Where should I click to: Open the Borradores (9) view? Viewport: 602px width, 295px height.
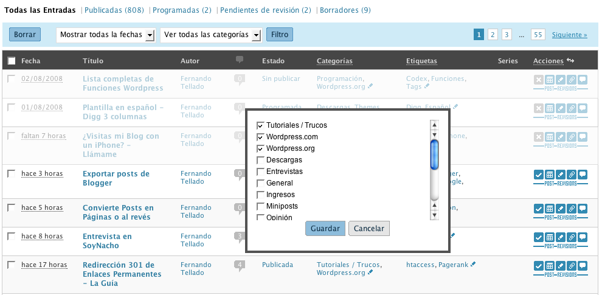click(345, 10)
